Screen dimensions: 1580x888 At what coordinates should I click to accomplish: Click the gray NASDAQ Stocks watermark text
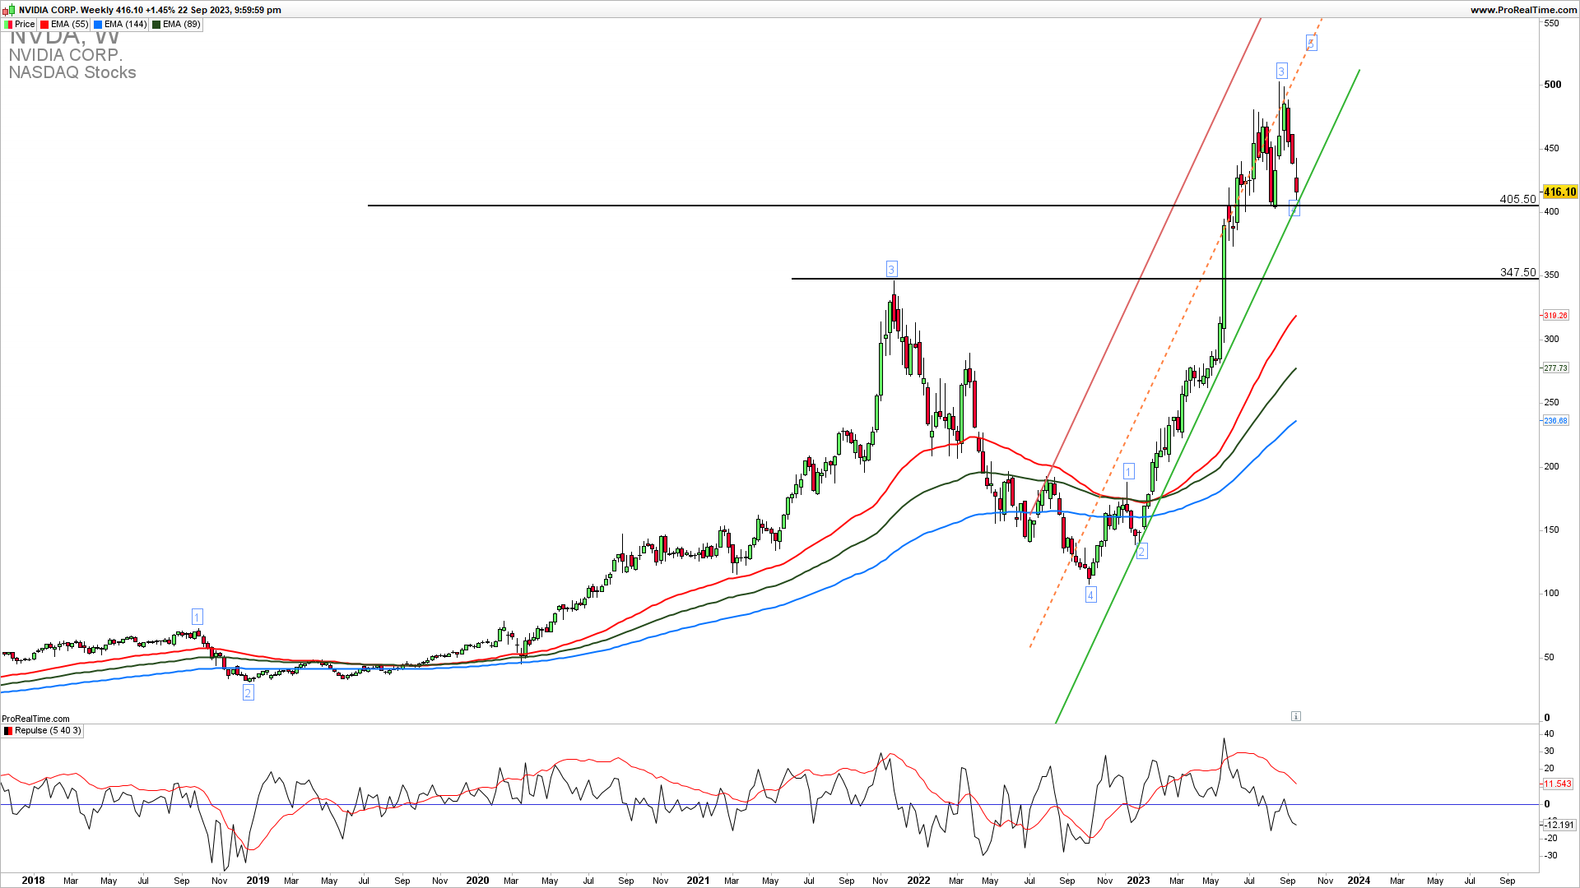tap(72, 72)
